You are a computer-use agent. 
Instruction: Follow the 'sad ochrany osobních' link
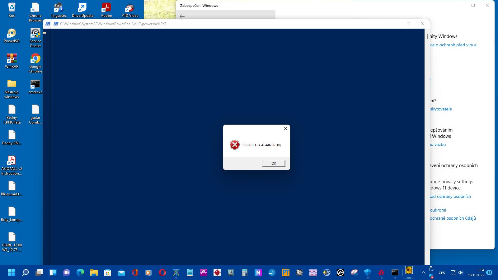tap(450, 196)
